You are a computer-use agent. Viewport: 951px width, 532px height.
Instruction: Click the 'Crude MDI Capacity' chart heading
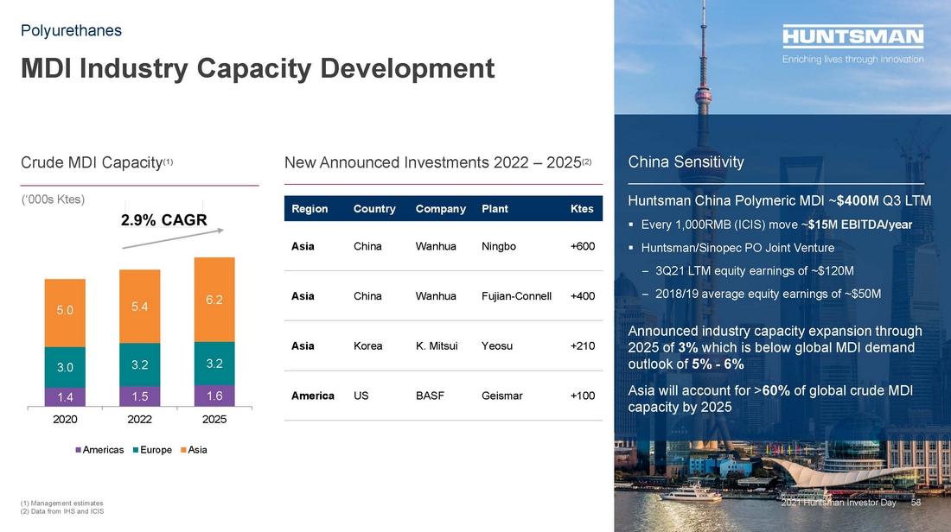tap(97, 162)
